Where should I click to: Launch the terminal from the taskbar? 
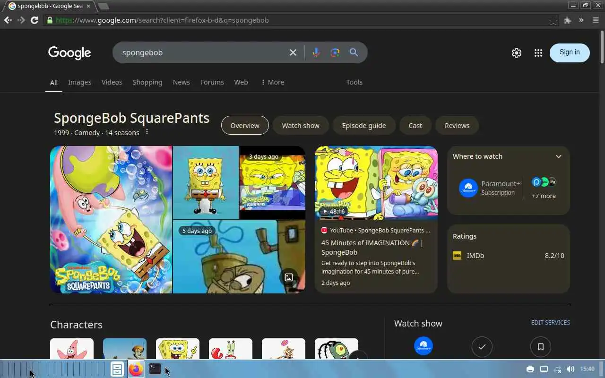click(155, 369)
